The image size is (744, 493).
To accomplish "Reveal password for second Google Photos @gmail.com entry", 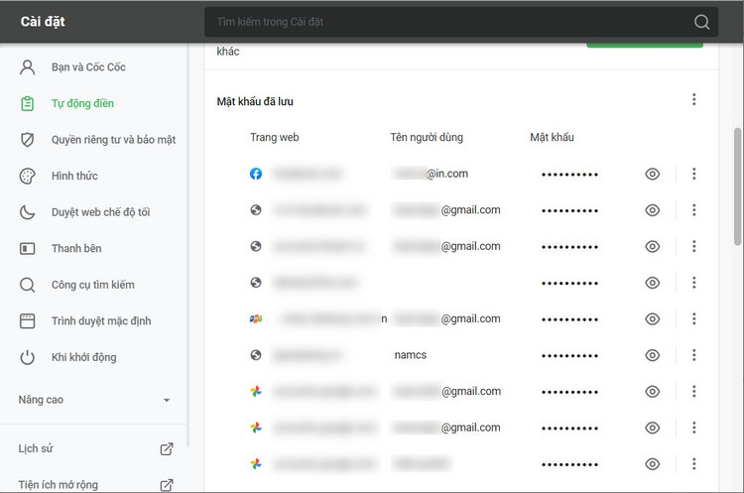I will click(x=653, y=428).
